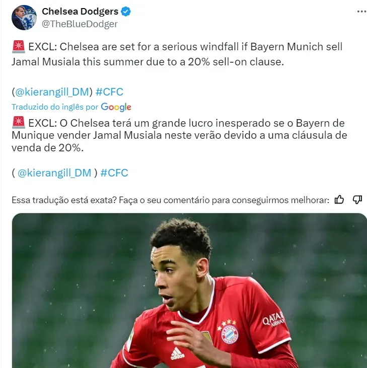Click the Chelsea Dodgers display name
Viewport: 367px width, 368px height.
point(80,11)
